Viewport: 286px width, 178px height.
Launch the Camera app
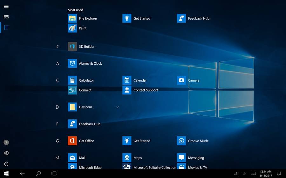[x=181, y=80]
